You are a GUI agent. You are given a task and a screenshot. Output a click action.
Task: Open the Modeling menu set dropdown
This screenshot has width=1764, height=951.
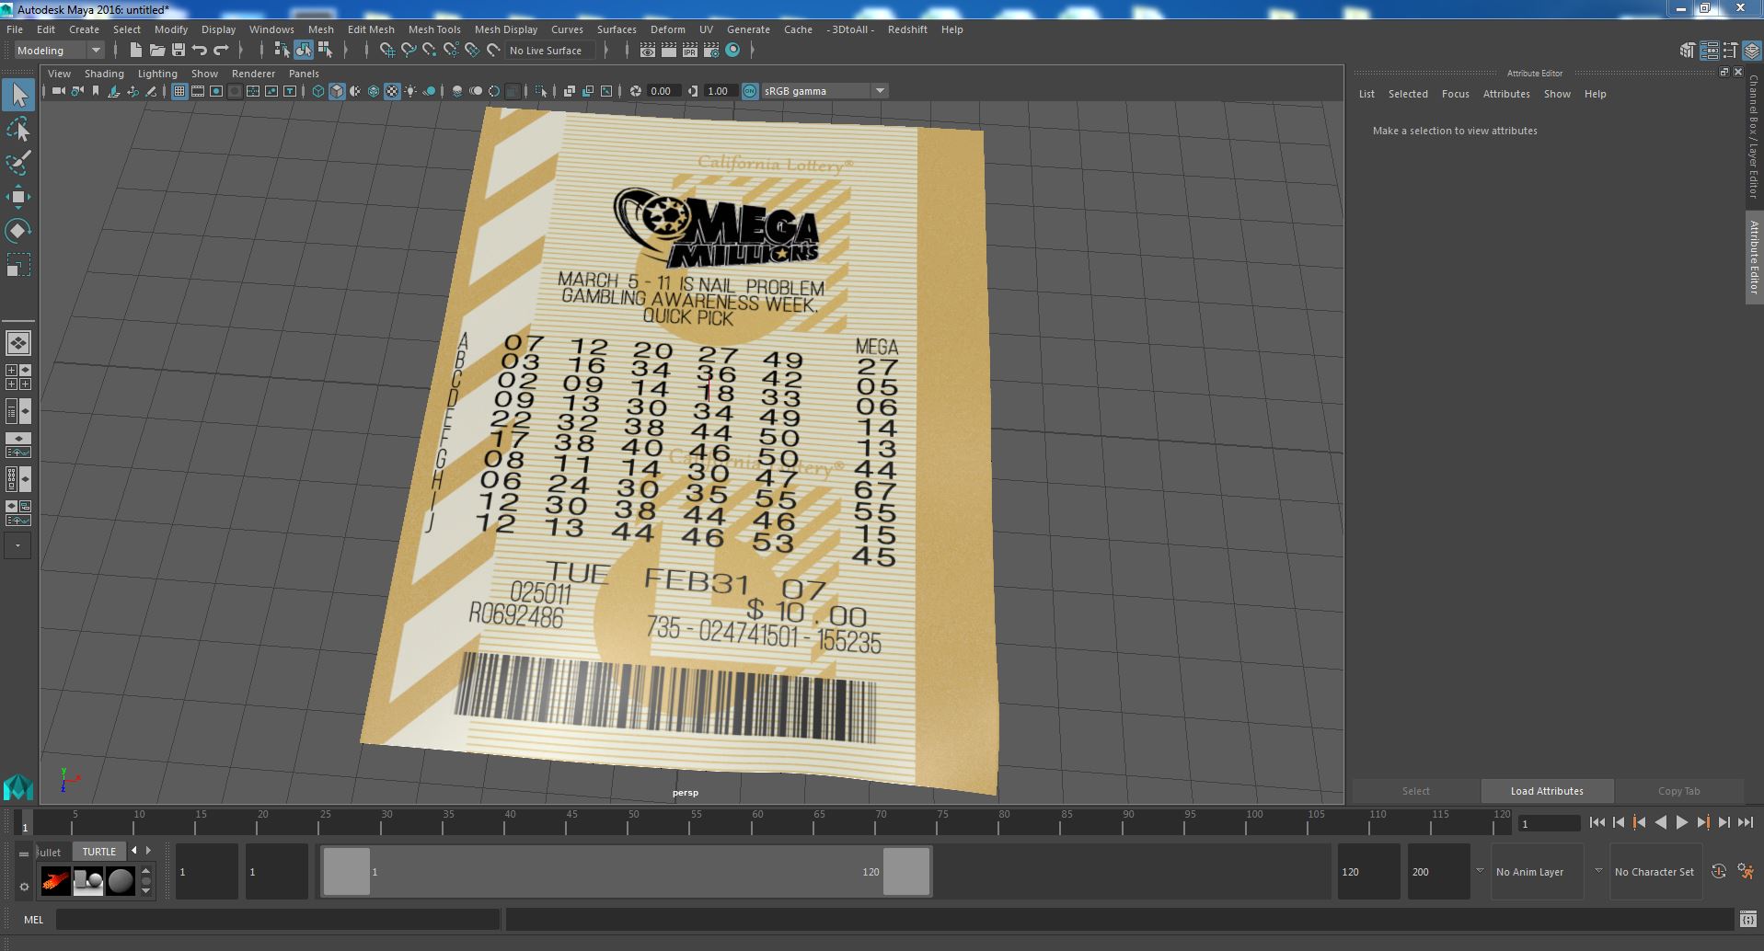58,51
